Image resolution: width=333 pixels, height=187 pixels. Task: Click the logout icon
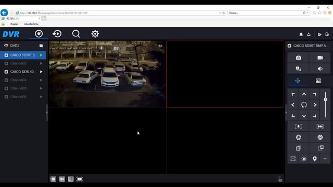coord(319,34)
